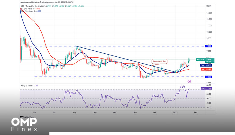The image size is (235, 135).
Task: Click the Dec month label on time axis
Action: point(155,112)
